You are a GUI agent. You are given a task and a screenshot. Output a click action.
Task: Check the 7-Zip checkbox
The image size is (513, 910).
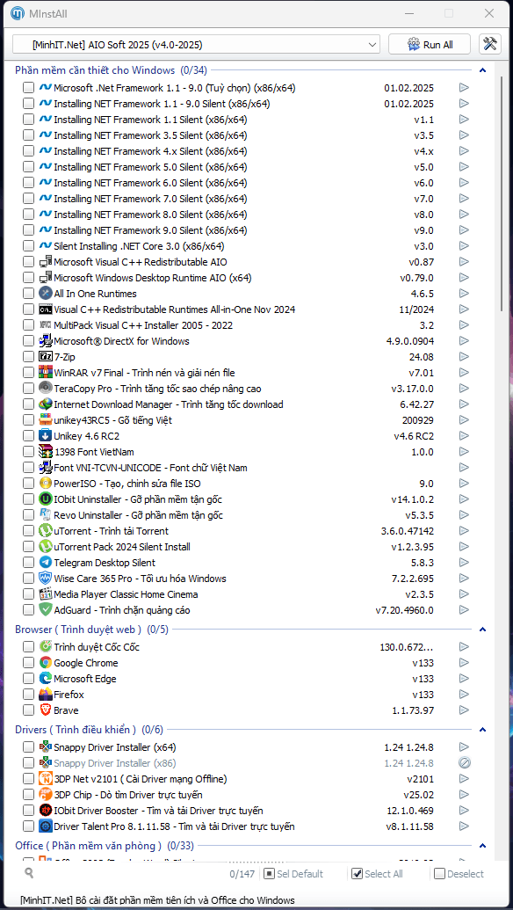coord(28,357)
